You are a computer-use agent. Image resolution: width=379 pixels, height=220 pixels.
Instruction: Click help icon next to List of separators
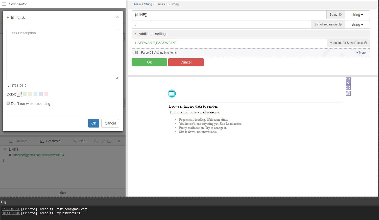(340, 24)
